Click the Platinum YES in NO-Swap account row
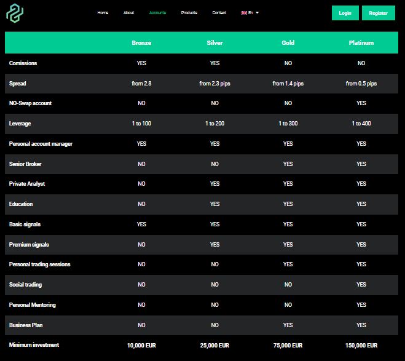The image size is (405, 361). pyautogui.click(x=361, y=103)
